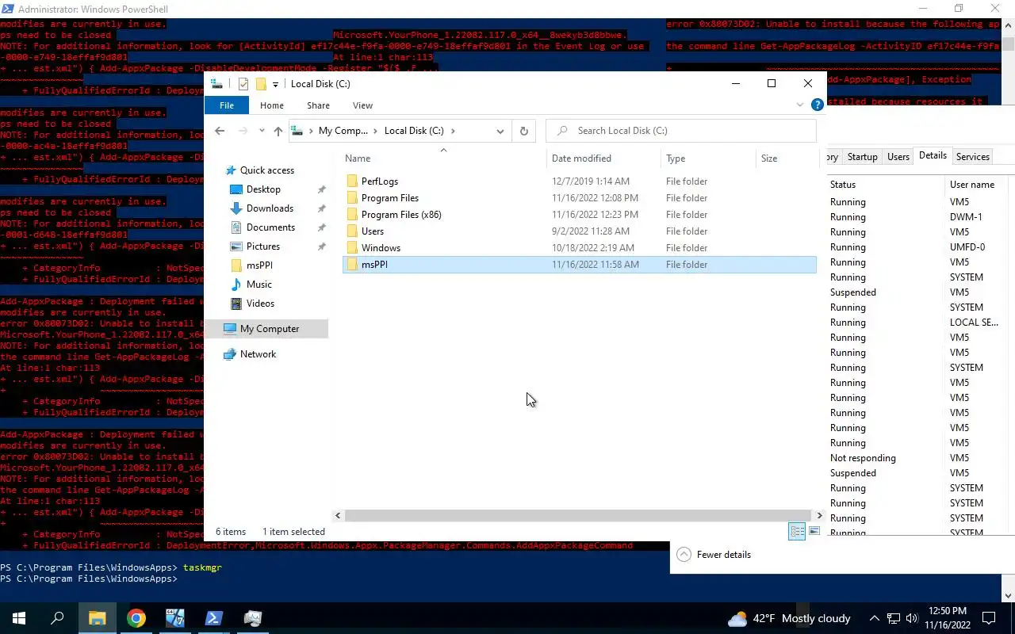Image resolution: width=1015 pixels, height=634 pixels.
Task: Switch to the Home ribbon tab
Action: coord(271,105)
